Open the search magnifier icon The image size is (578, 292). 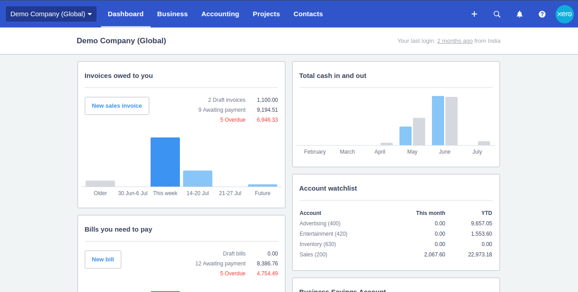[497, 14]
